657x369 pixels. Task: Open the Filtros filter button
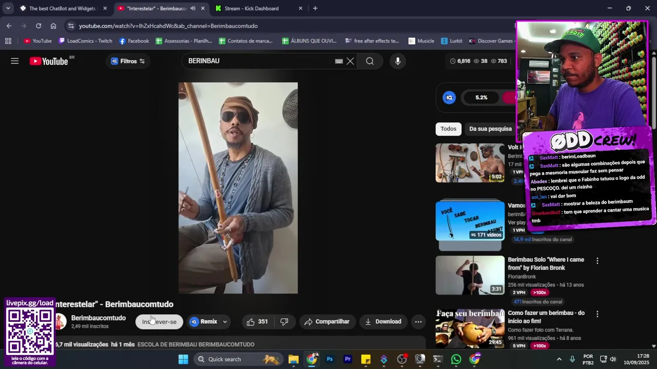[x=128, y=61]
